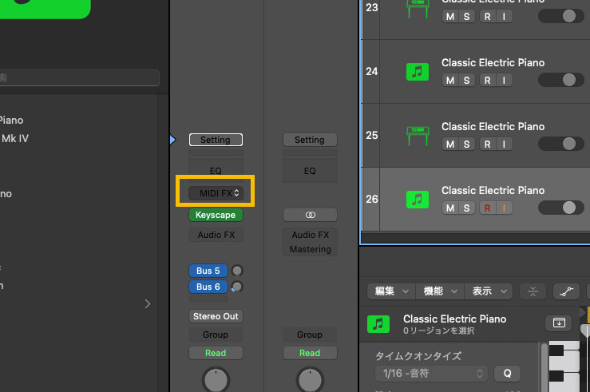Image resolution: width=590 pixels, height=392 pixels.
Task: Open the MIDI FX slot dropdown
Action: [x=216, y=193]
